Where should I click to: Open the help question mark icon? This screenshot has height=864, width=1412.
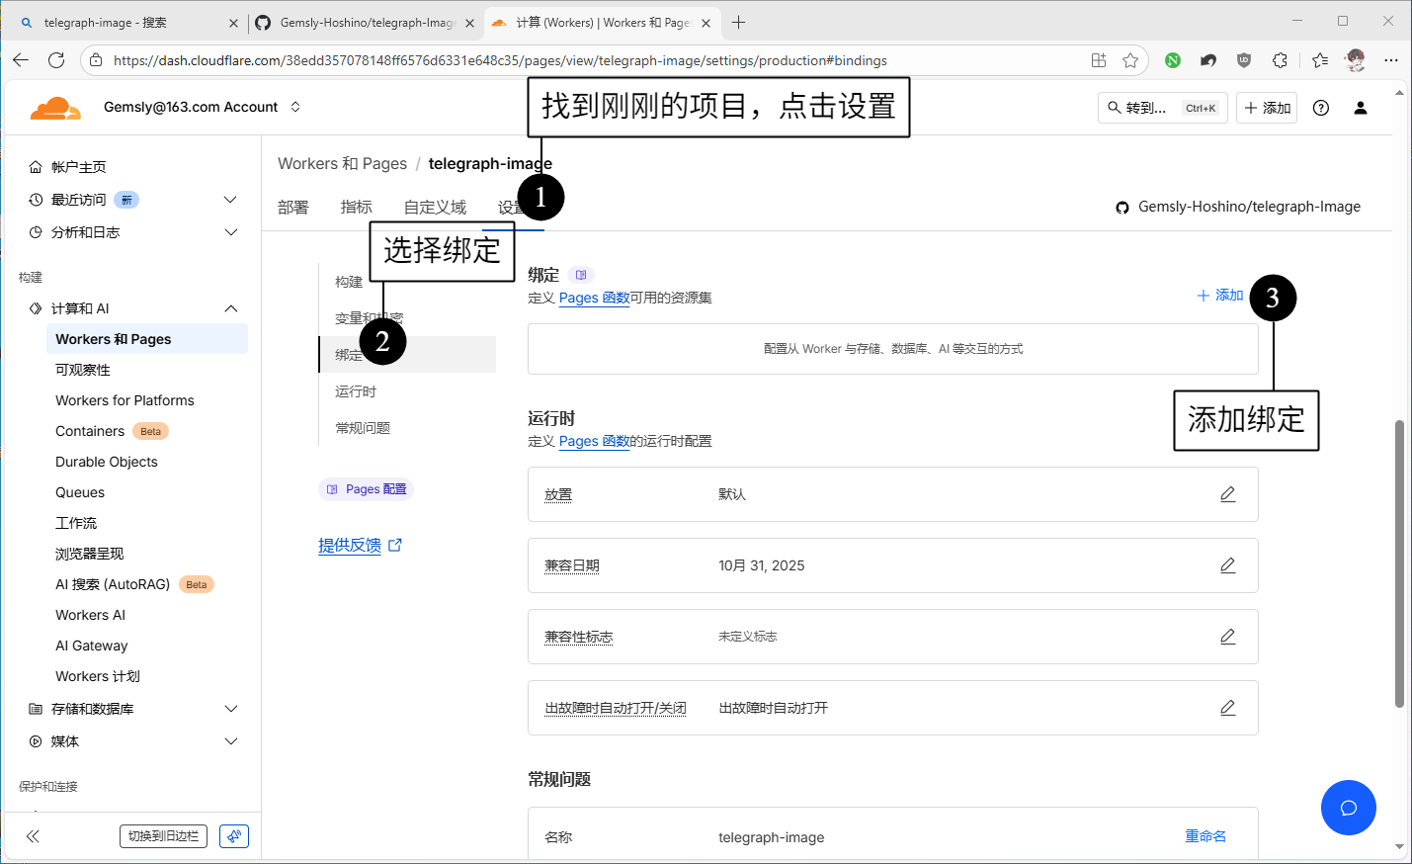pos(1320,108)
